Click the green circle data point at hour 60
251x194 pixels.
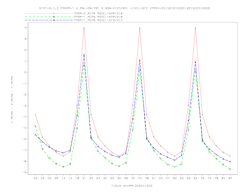click(175, 167)
